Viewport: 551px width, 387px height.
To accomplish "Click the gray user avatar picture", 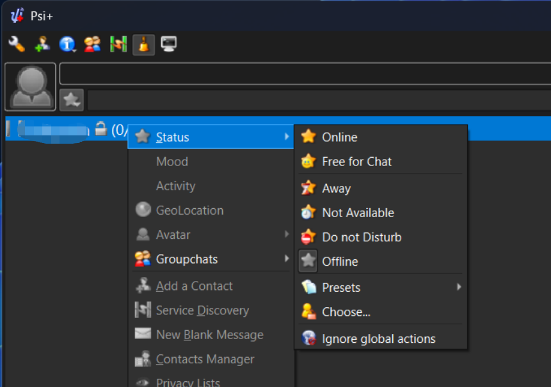I will 30,87.
